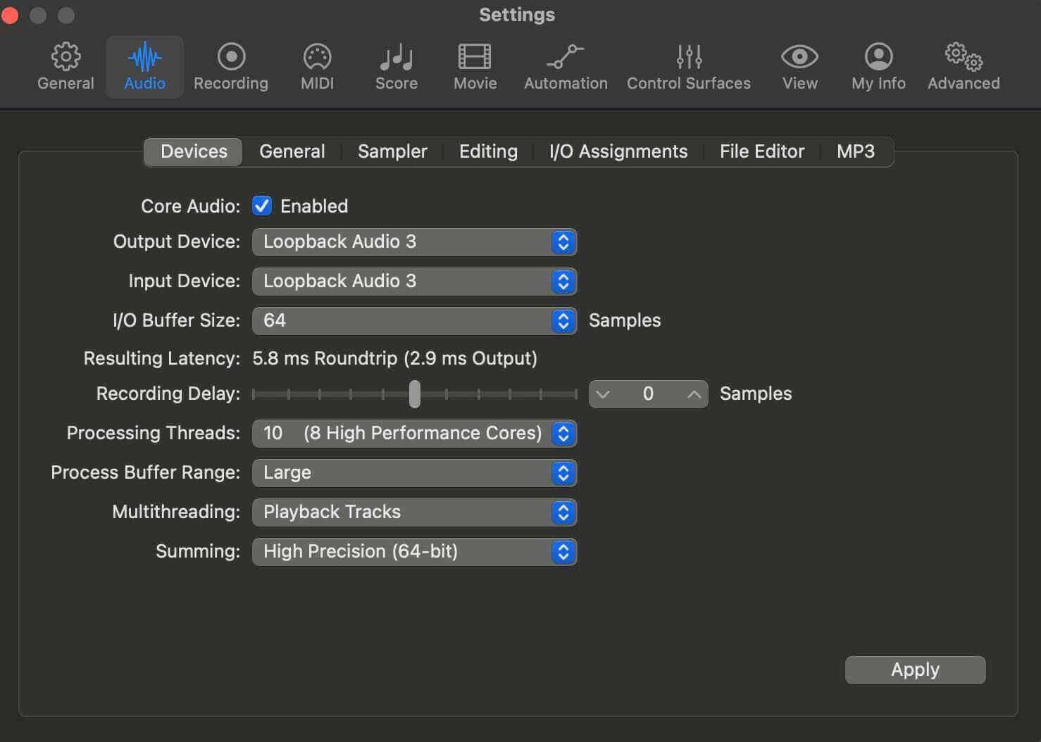Image resolution: width=1041 pixels, height=742 pixels.
Task: Close the Settings window
Action: (x=10, y=15)
